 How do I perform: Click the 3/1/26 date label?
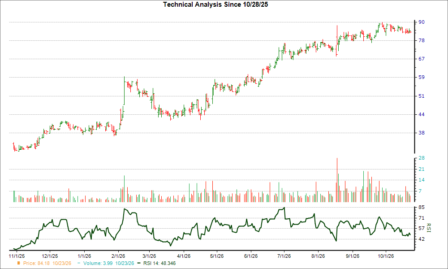[149, 256]
